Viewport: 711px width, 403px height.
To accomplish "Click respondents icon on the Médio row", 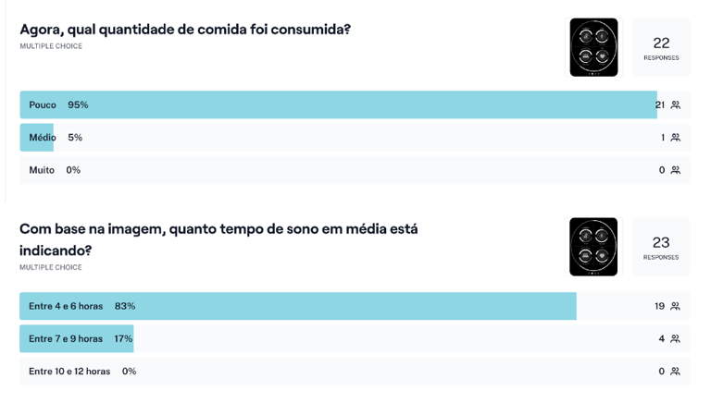I will 676,138.
